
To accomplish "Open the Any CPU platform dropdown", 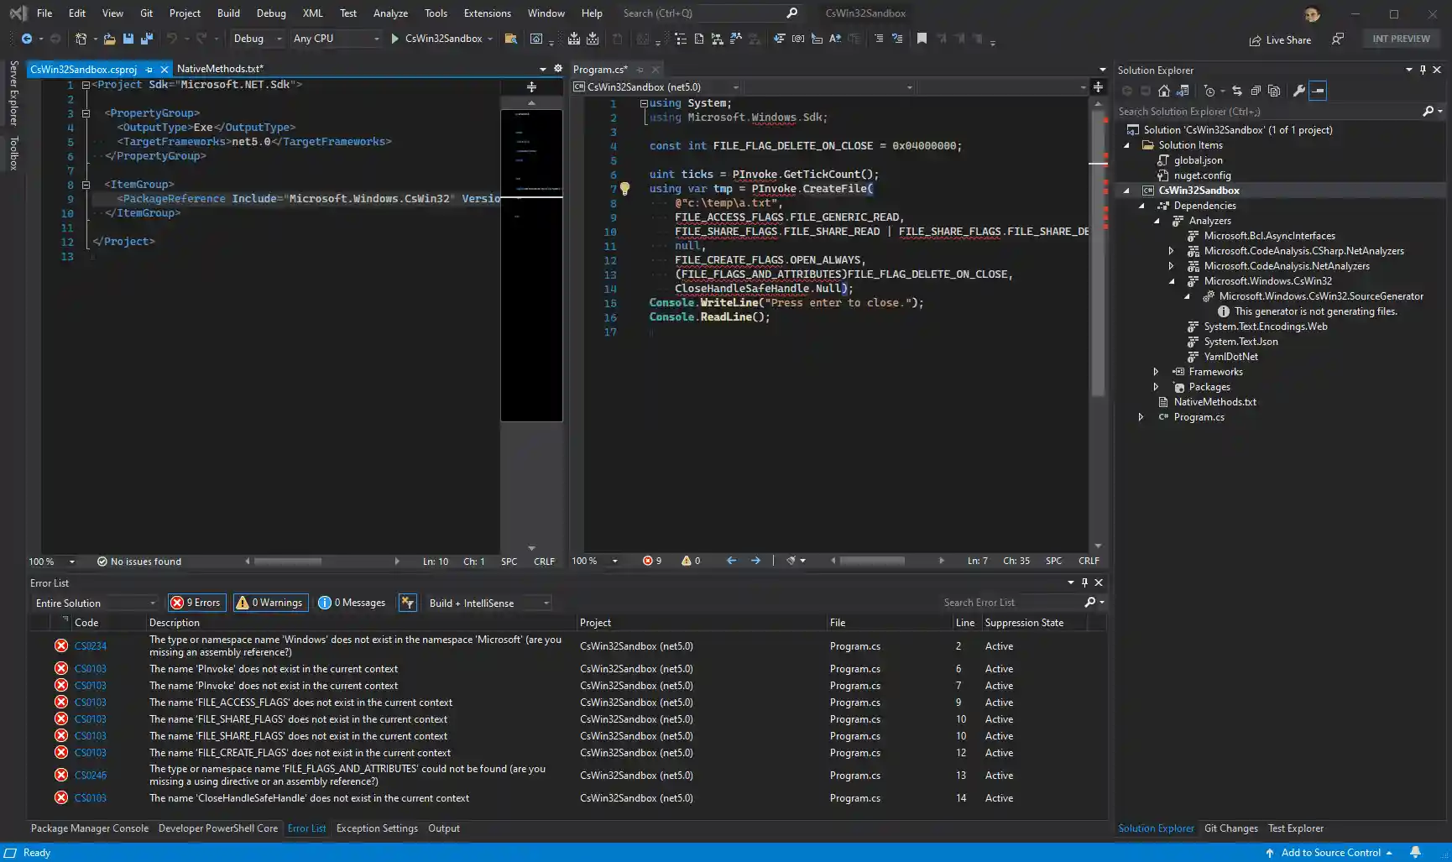I will click(377, 39).
